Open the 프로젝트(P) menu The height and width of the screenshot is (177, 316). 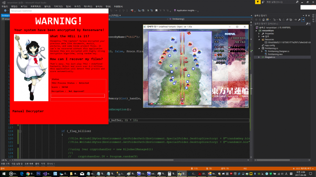tap(36, 6)
